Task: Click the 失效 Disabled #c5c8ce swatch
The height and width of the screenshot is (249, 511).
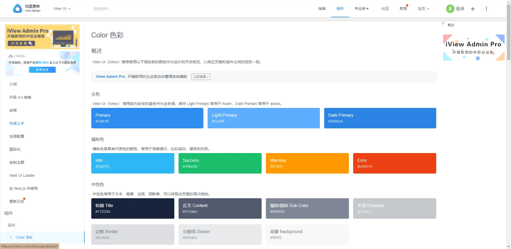Action: point(395,208)
